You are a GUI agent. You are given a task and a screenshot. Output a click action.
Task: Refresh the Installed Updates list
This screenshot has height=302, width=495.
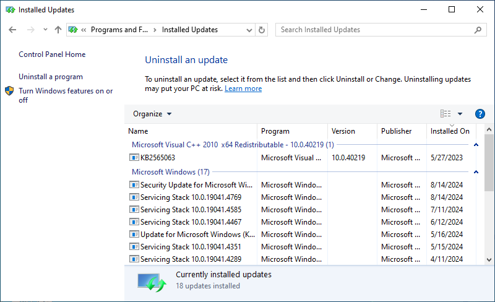261,30
